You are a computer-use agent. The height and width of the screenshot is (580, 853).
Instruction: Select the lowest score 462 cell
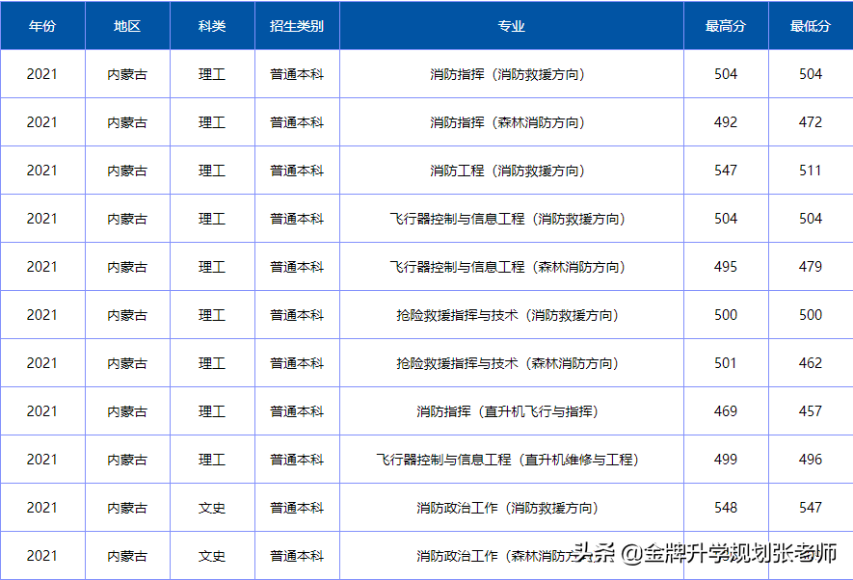click(809, 363)
